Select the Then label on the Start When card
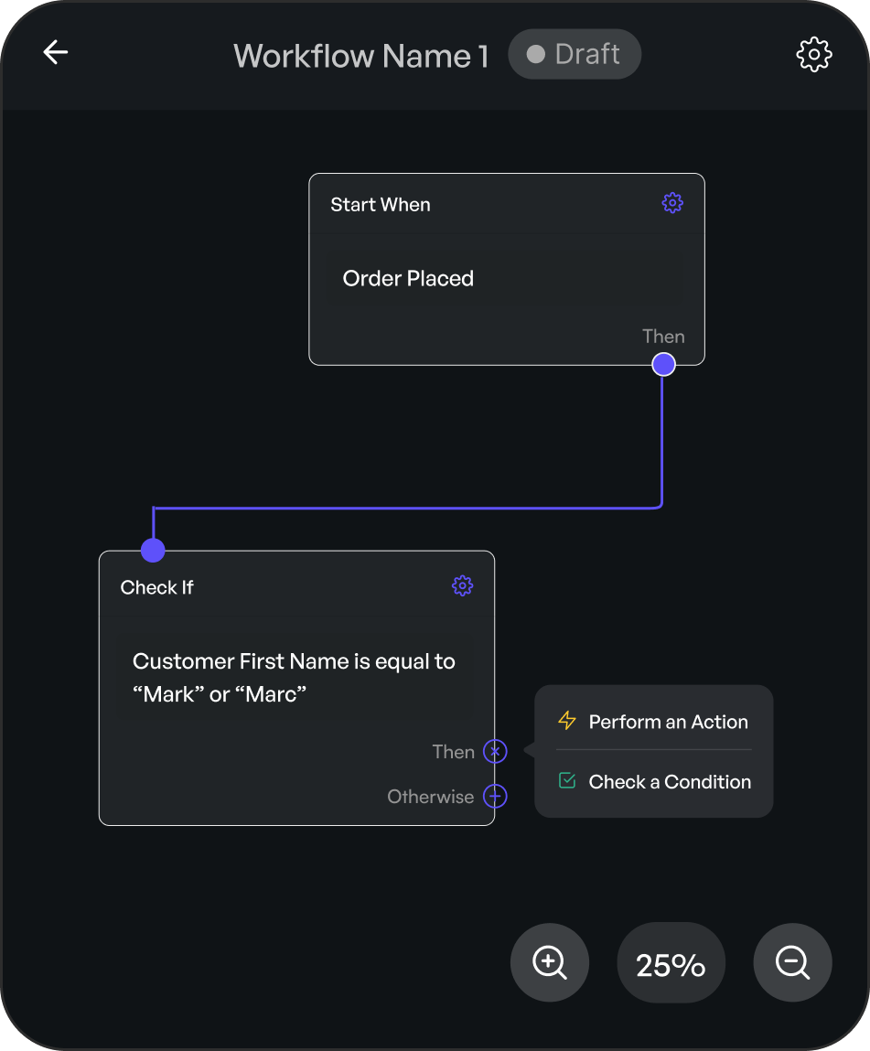Viewport: 870px width, 1051px height. (663, 337)
